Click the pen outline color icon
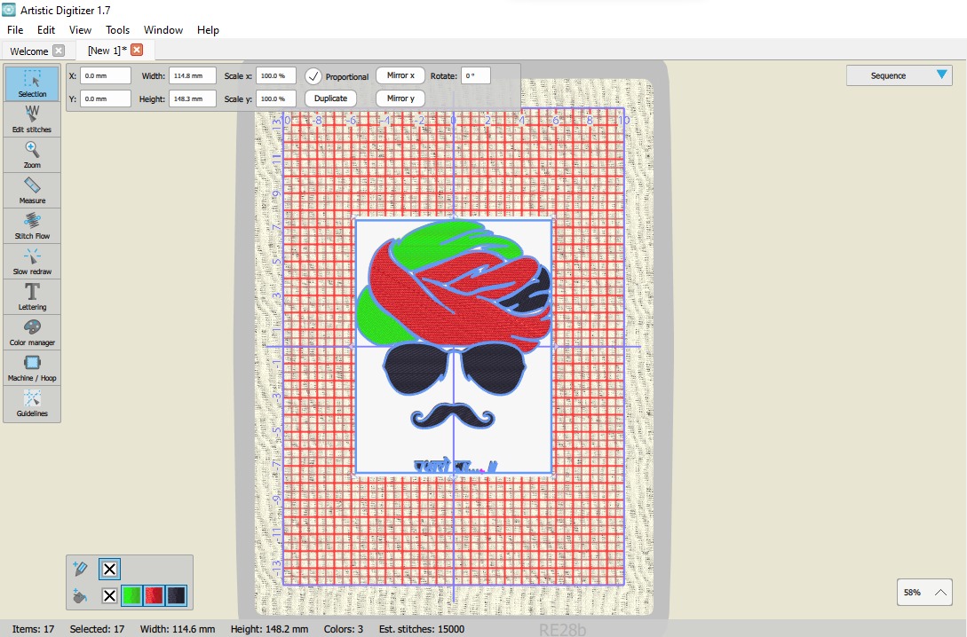Screen dimensions: 967x637 (x=80, y=568)
